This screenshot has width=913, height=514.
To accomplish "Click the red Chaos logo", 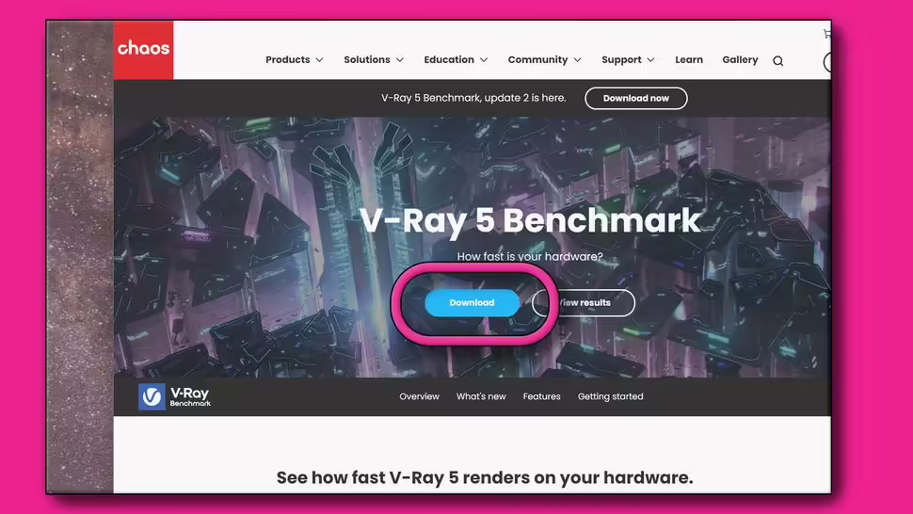I will [x=143, y=50].
